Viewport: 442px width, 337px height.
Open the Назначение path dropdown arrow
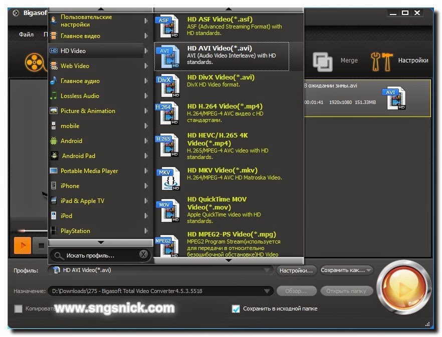(267, 291)
